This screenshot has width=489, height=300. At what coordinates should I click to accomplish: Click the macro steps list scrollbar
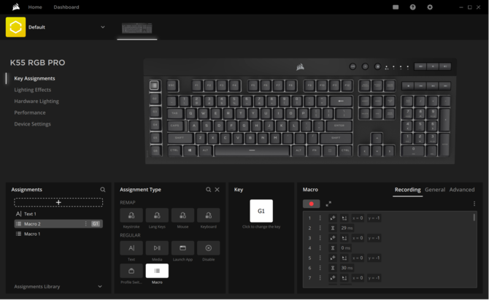click(474, 218)
